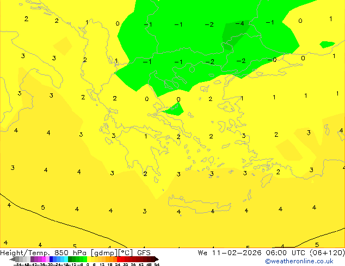345x266 pixels.
Task: Click the gray left arrow end of legend
Action: tap(13, 259)
